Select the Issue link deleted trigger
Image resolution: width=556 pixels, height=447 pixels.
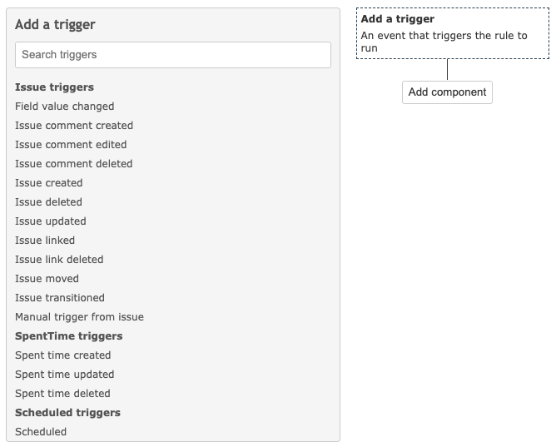(59, 260)
